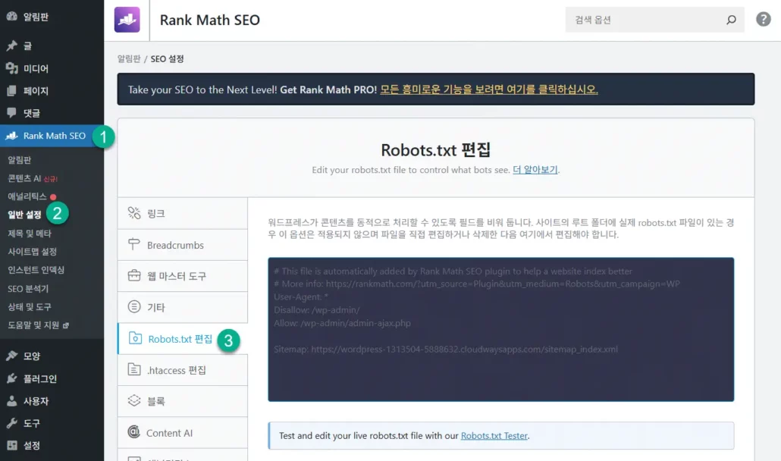This screenshot has height=461, width=781.
Task: Click the 더 알아보기 link
Action: [535, 170]
